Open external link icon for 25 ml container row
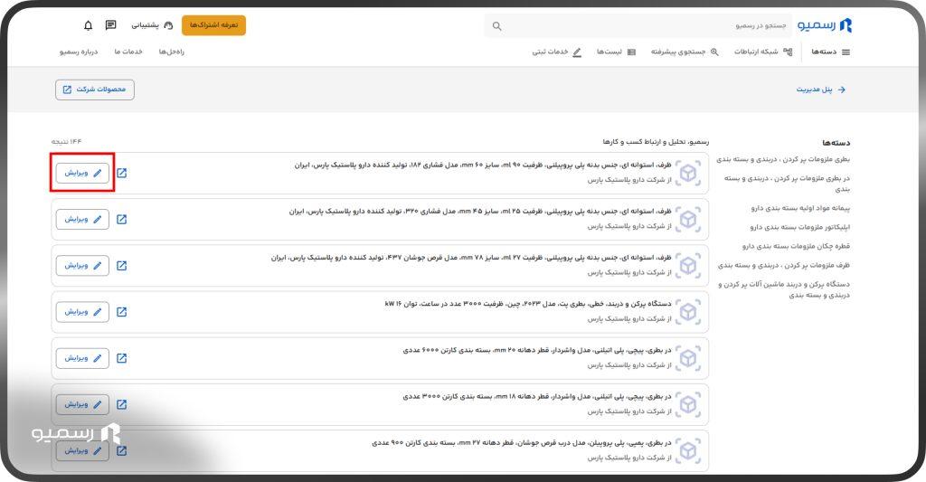This screenshot has height=482, width=926. 122,219
